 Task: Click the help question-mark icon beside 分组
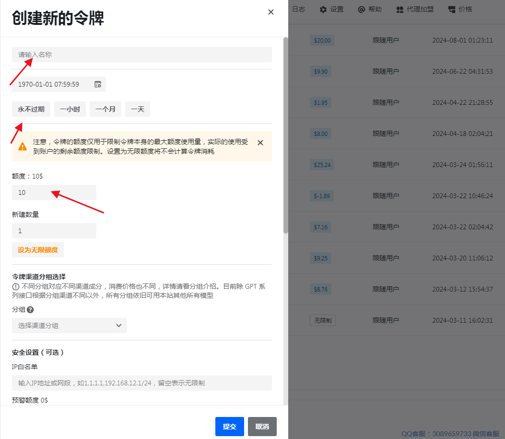click(x=30, y=310)
